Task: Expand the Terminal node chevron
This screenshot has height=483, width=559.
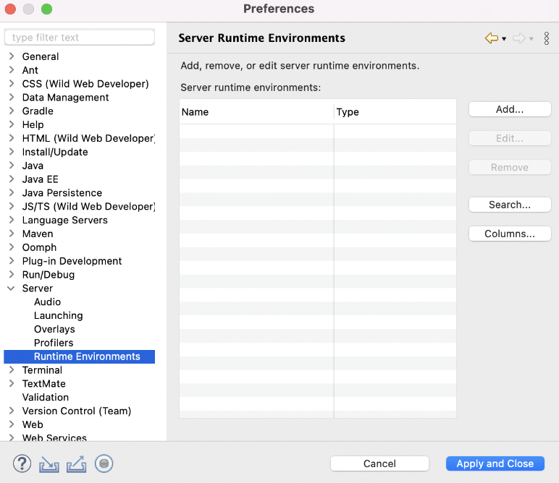Action: [x=12, y=369]
